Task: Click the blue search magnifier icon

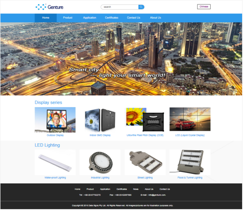Action: point(141,7)
